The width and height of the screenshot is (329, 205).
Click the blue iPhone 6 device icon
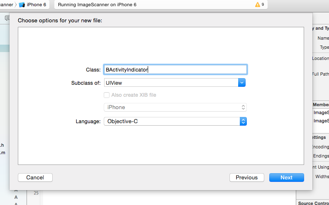point(22,5)
